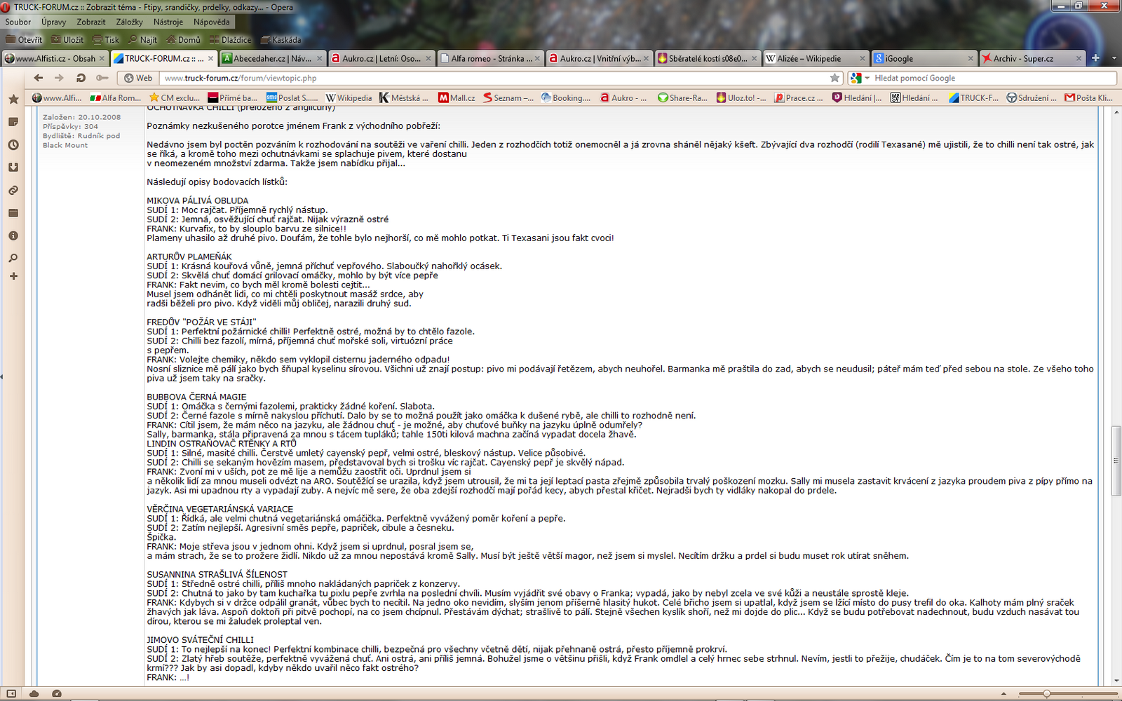
Task: Adjust the page zoom slider
Action: coord(1046,693)
